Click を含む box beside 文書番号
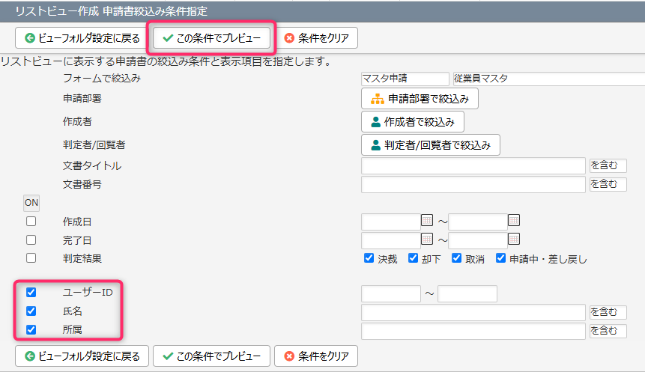 (608, 183)
